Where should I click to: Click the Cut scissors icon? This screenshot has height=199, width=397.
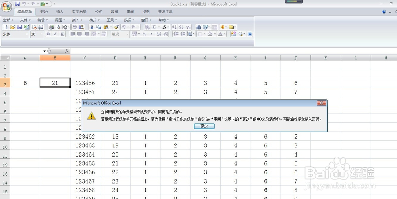coord(92,27)
